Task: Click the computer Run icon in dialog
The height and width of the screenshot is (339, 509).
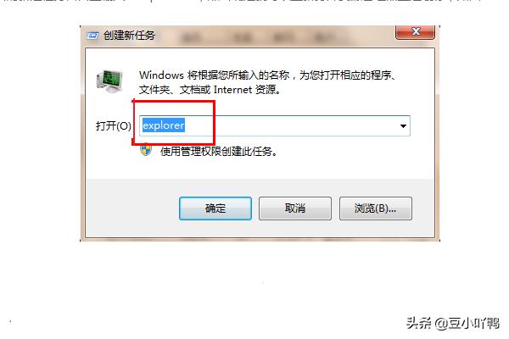Action: point(109,81)
